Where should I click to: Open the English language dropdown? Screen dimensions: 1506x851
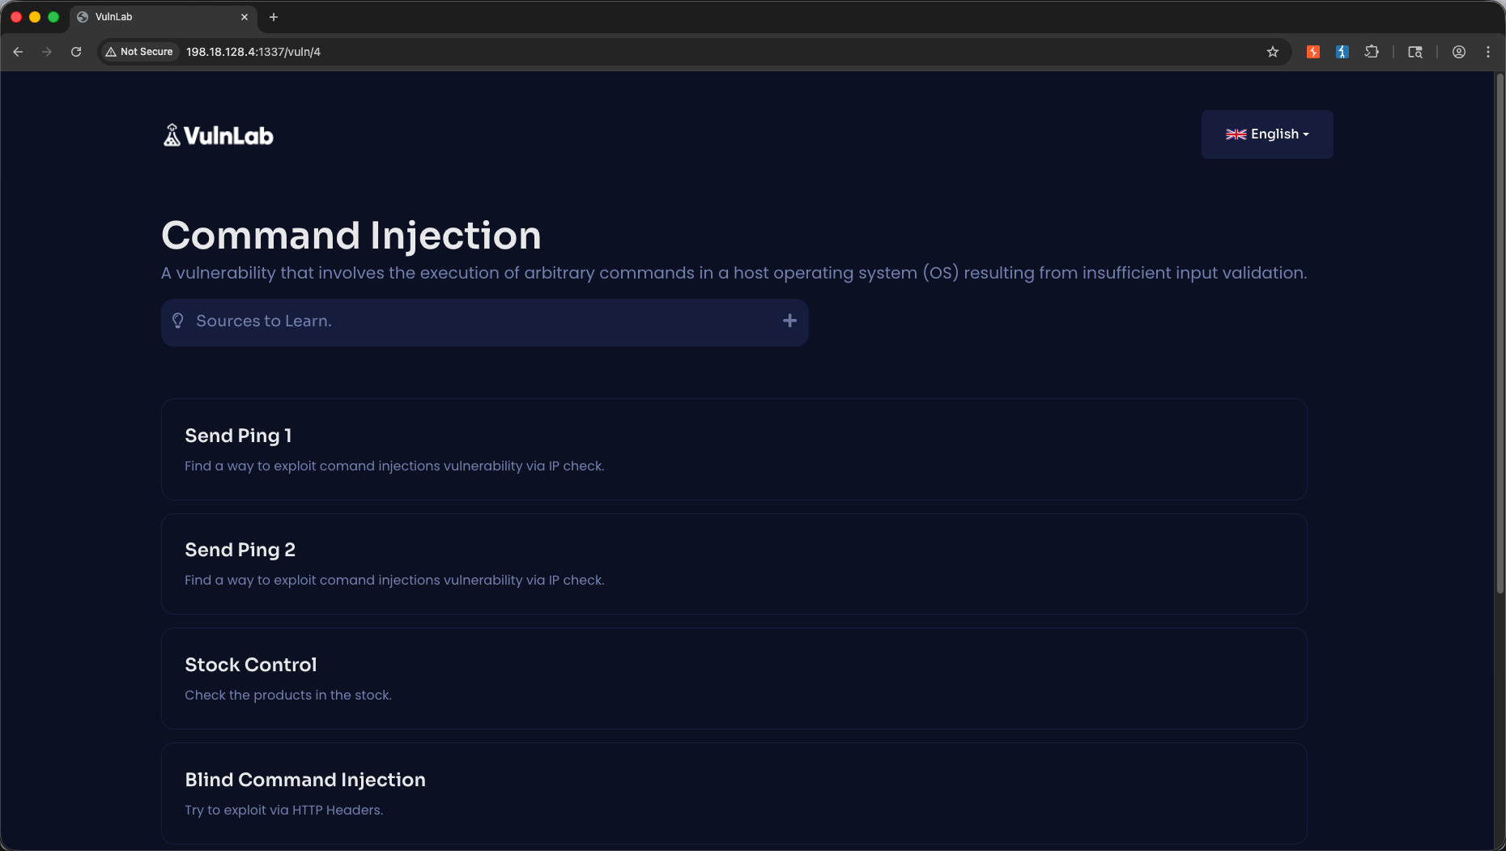click(x=1267, y=134)
